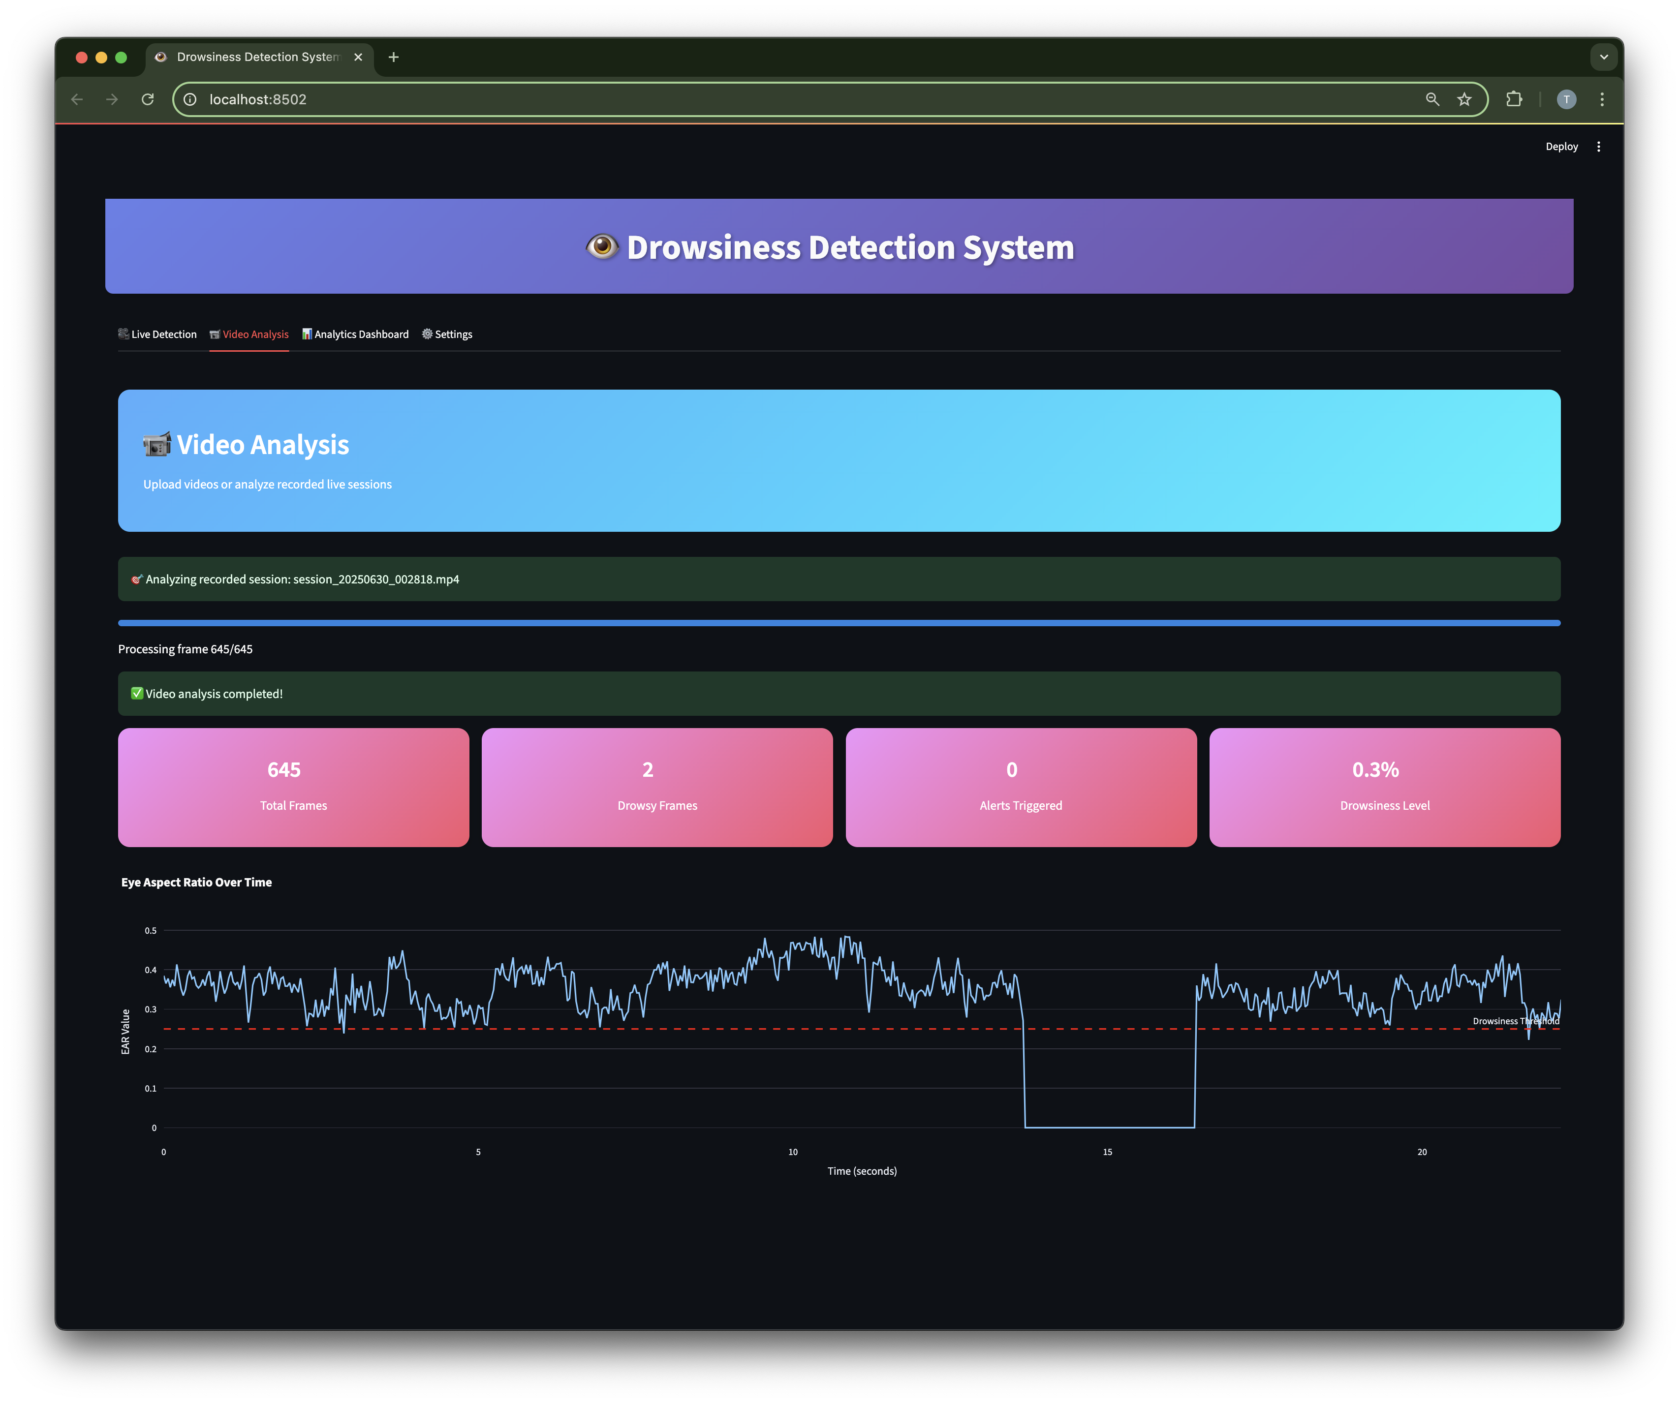Open the Chrome profile avatar
The width and height of the screenshot is (1679, 1403).
(1566, 99)
